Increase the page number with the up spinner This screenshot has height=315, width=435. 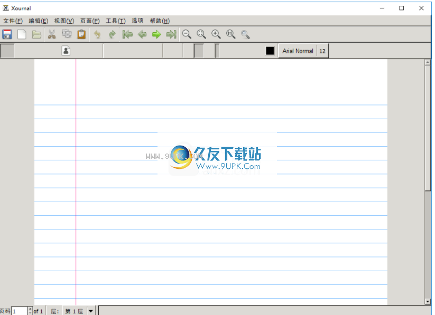click(x=30, y=309)
